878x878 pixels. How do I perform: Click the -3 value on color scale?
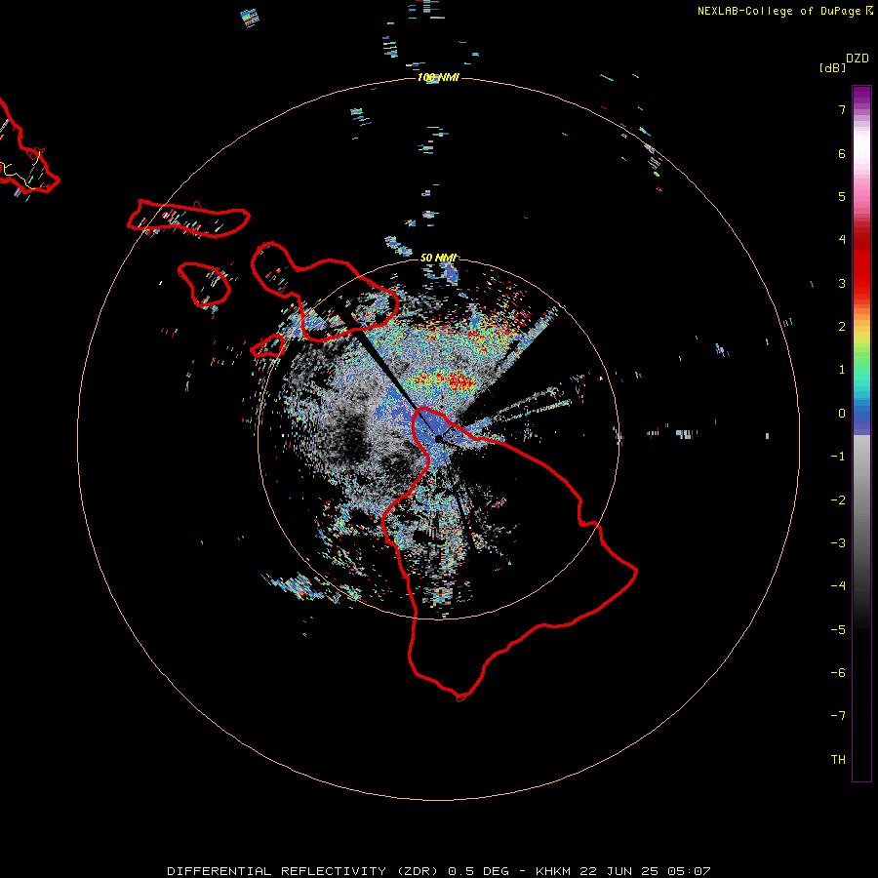pyautogui.click(x=838, y=543)
